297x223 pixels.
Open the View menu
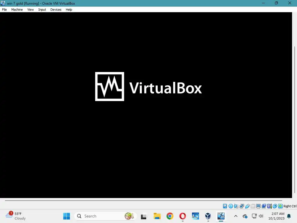(30, 10)
